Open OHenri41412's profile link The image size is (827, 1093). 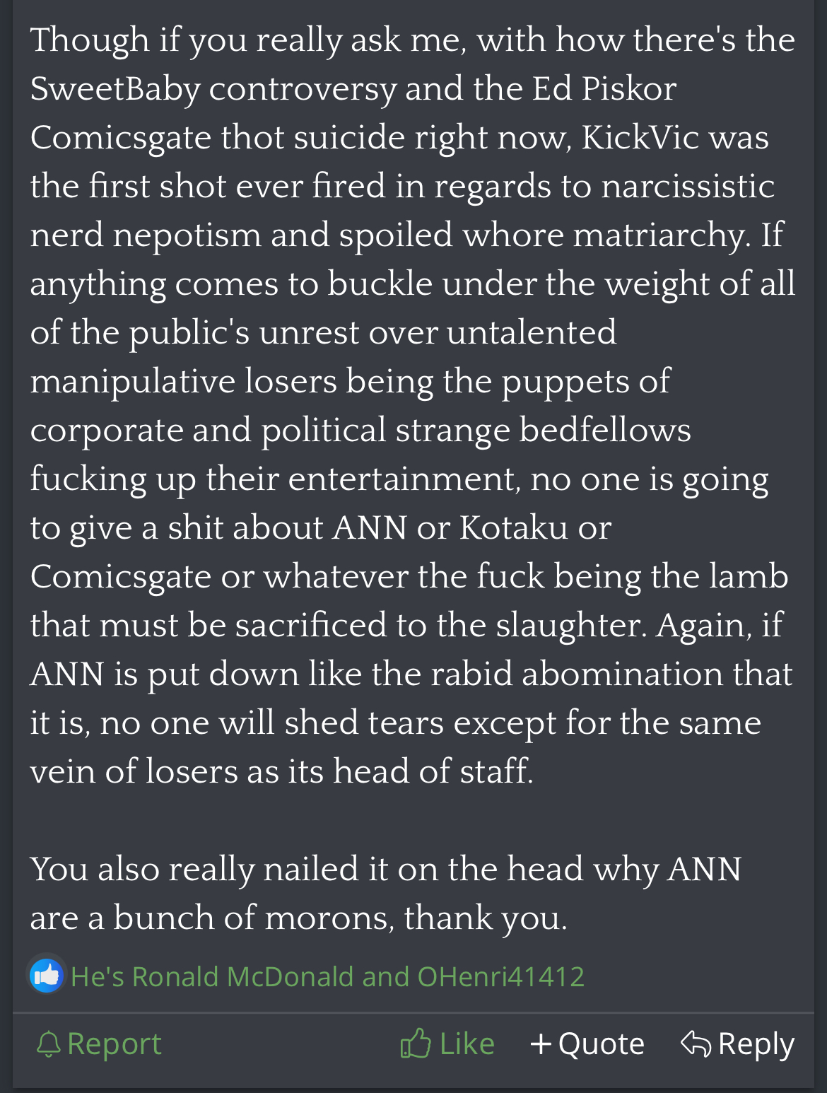click(501, 976)
